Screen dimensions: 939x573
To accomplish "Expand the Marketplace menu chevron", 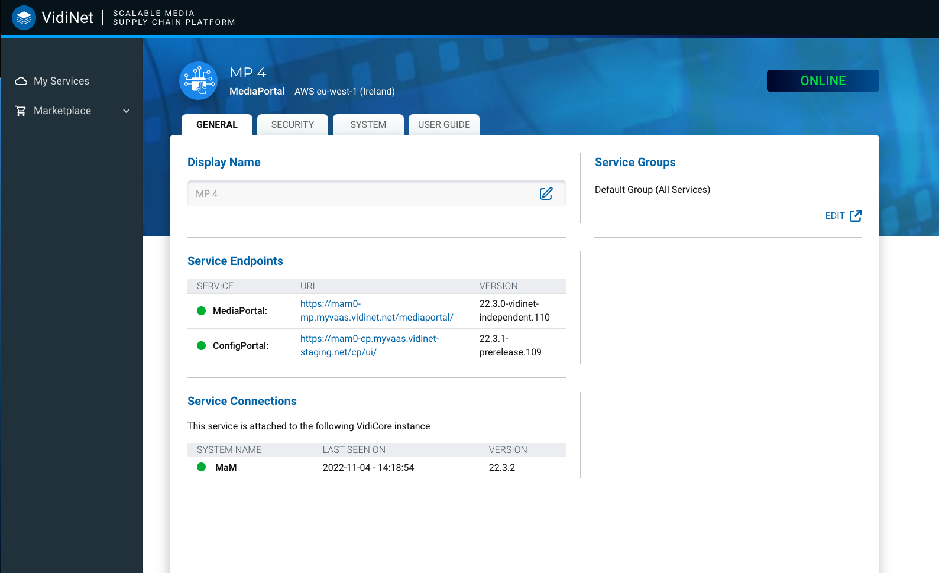I will point(126,111).
